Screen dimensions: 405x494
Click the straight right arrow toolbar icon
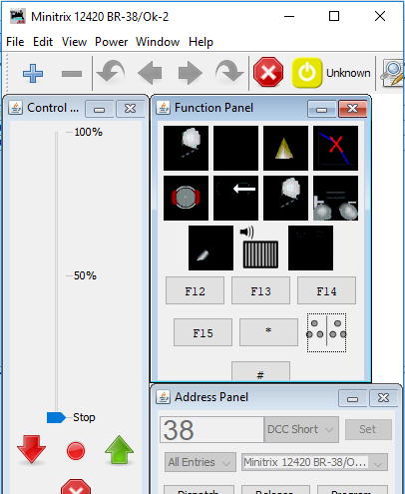point(191,73)
